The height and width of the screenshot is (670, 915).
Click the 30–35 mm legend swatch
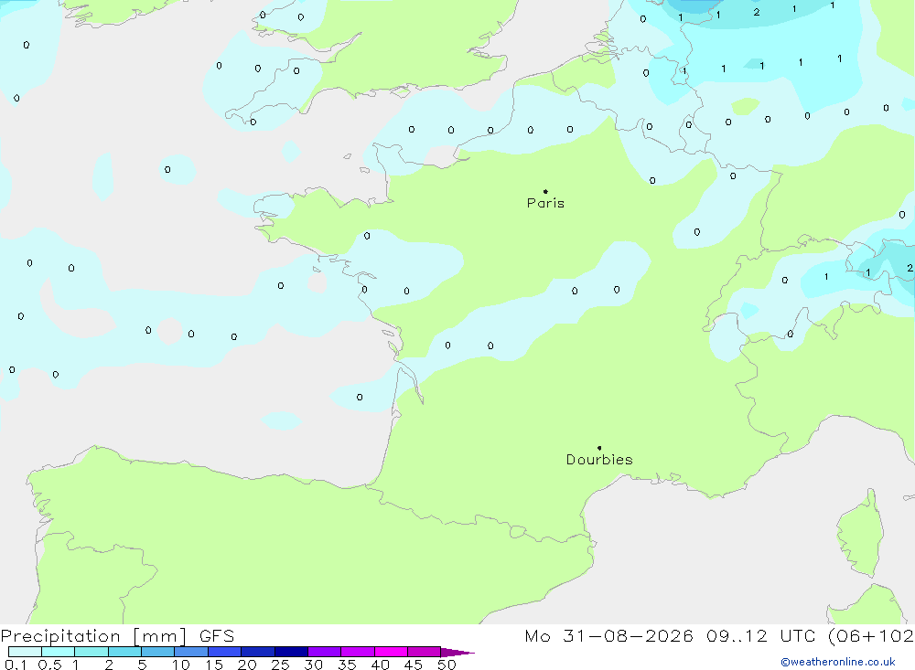coord(325,652)
